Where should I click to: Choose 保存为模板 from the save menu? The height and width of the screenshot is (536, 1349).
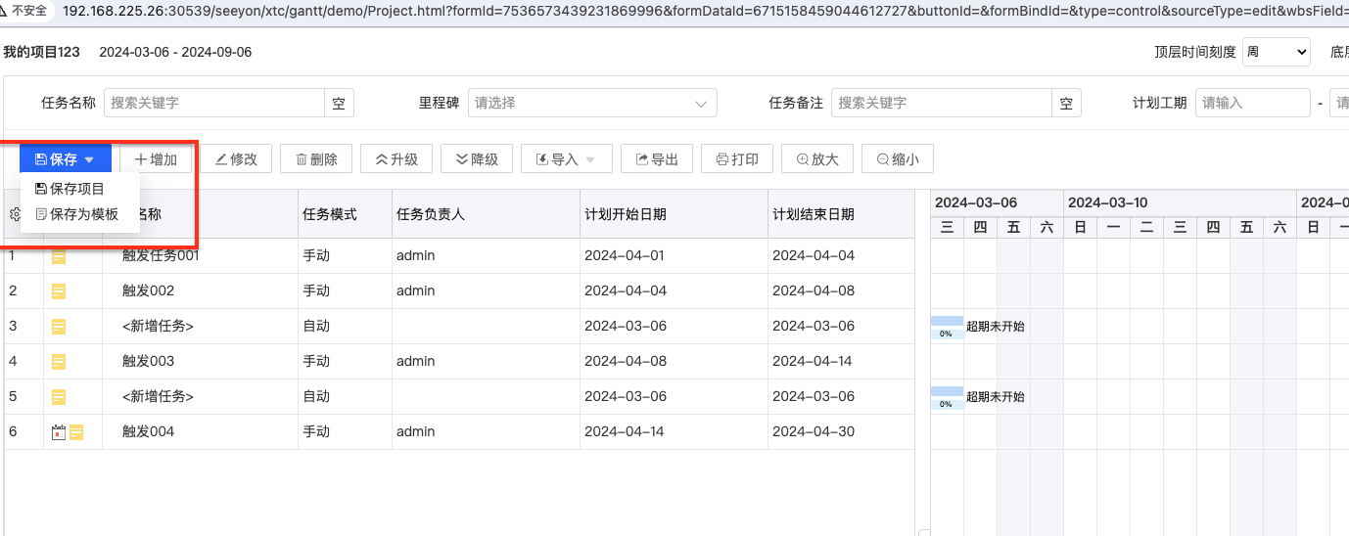coord(76,214)
